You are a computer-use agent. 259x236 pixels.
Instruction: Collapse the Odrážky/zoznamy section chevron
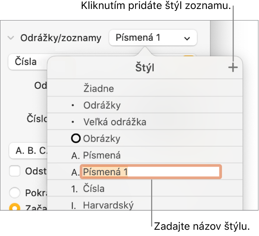click(x=11, y=38)
